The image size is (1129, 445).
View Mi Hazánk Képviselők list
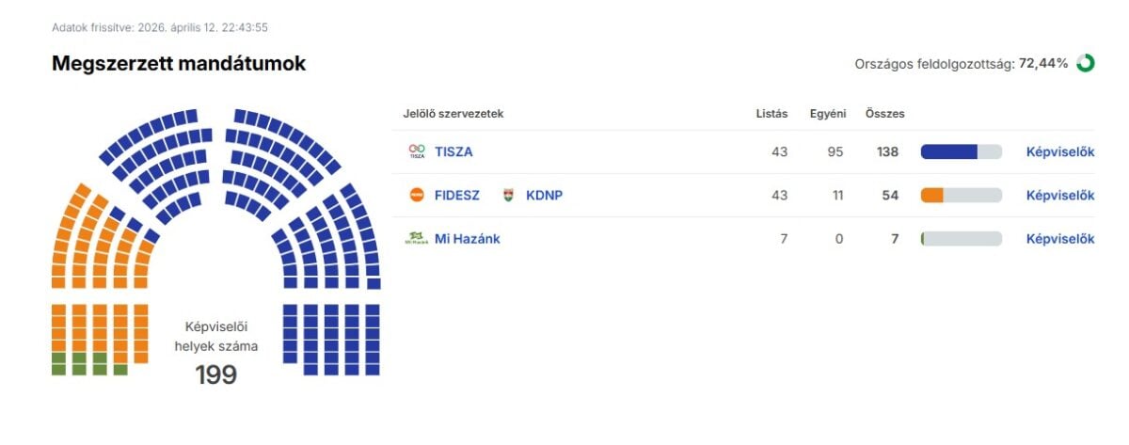1059,239
